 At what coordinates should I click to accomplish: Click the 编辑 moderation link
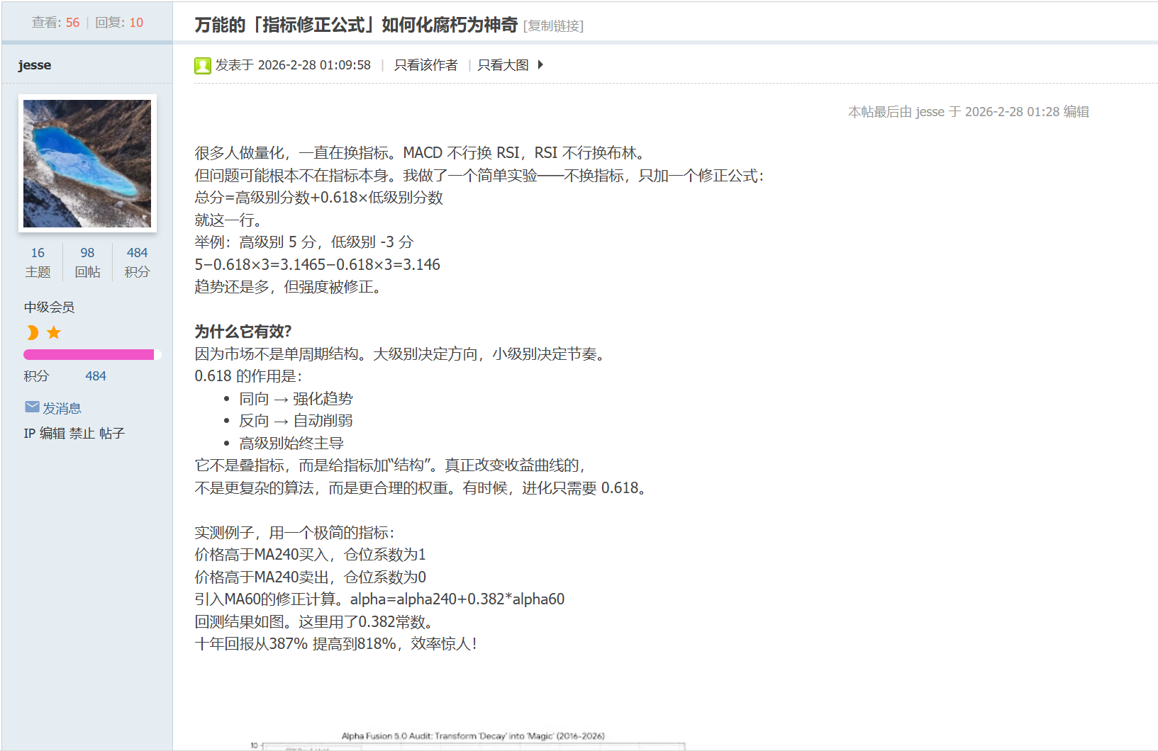52,434
